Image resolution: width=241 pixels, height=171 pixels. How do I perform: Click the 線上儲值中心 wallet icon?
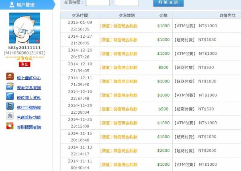[x=10, y=77]
